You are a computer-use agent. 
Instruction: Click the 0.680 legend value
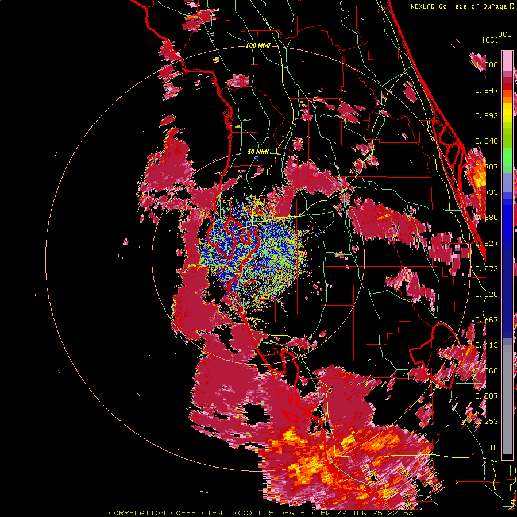click(487, 218)
